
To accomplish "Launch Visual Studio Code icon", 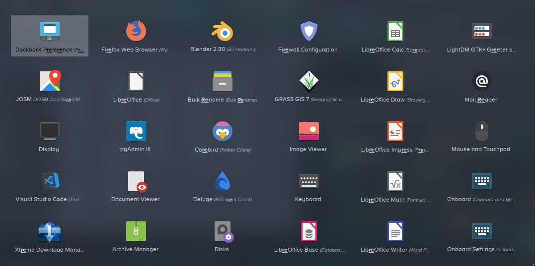I will [x=51, y=181].
